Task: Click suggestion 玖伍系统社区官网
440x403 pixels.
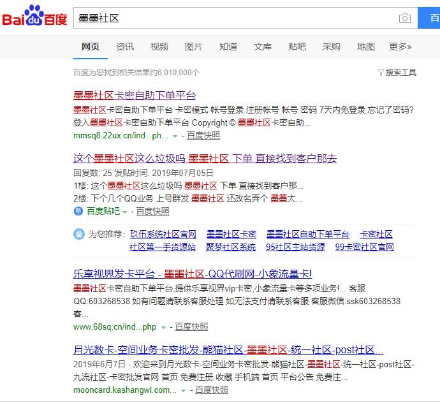Action: tap(163, 234)
